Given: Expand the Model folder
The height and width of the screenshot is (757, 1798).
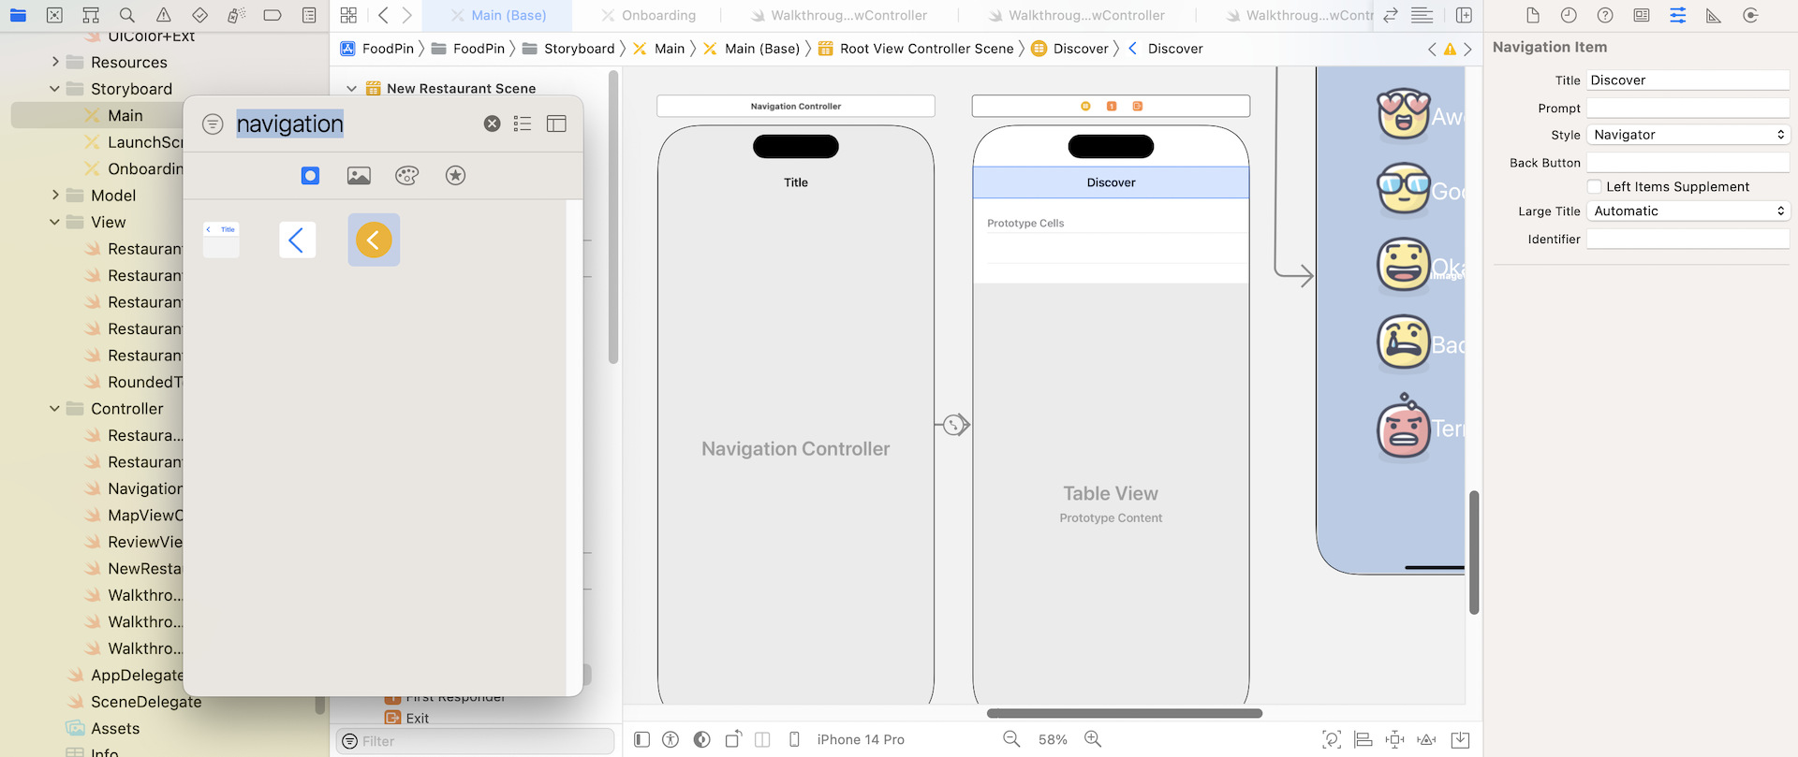Looking at the screenshot, I should pos(55,195).
